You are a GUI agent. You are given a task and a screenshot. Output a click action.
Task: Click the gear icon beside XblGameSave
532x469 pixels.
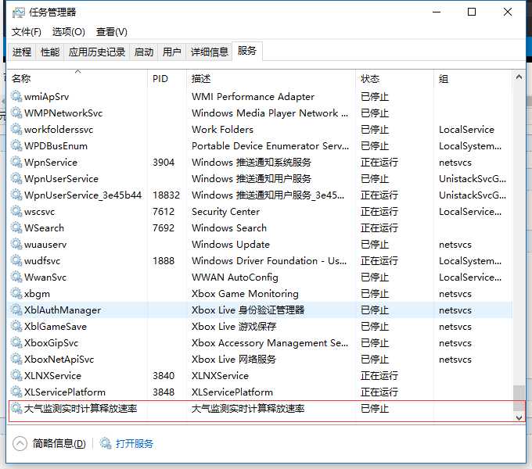[16, 326]
